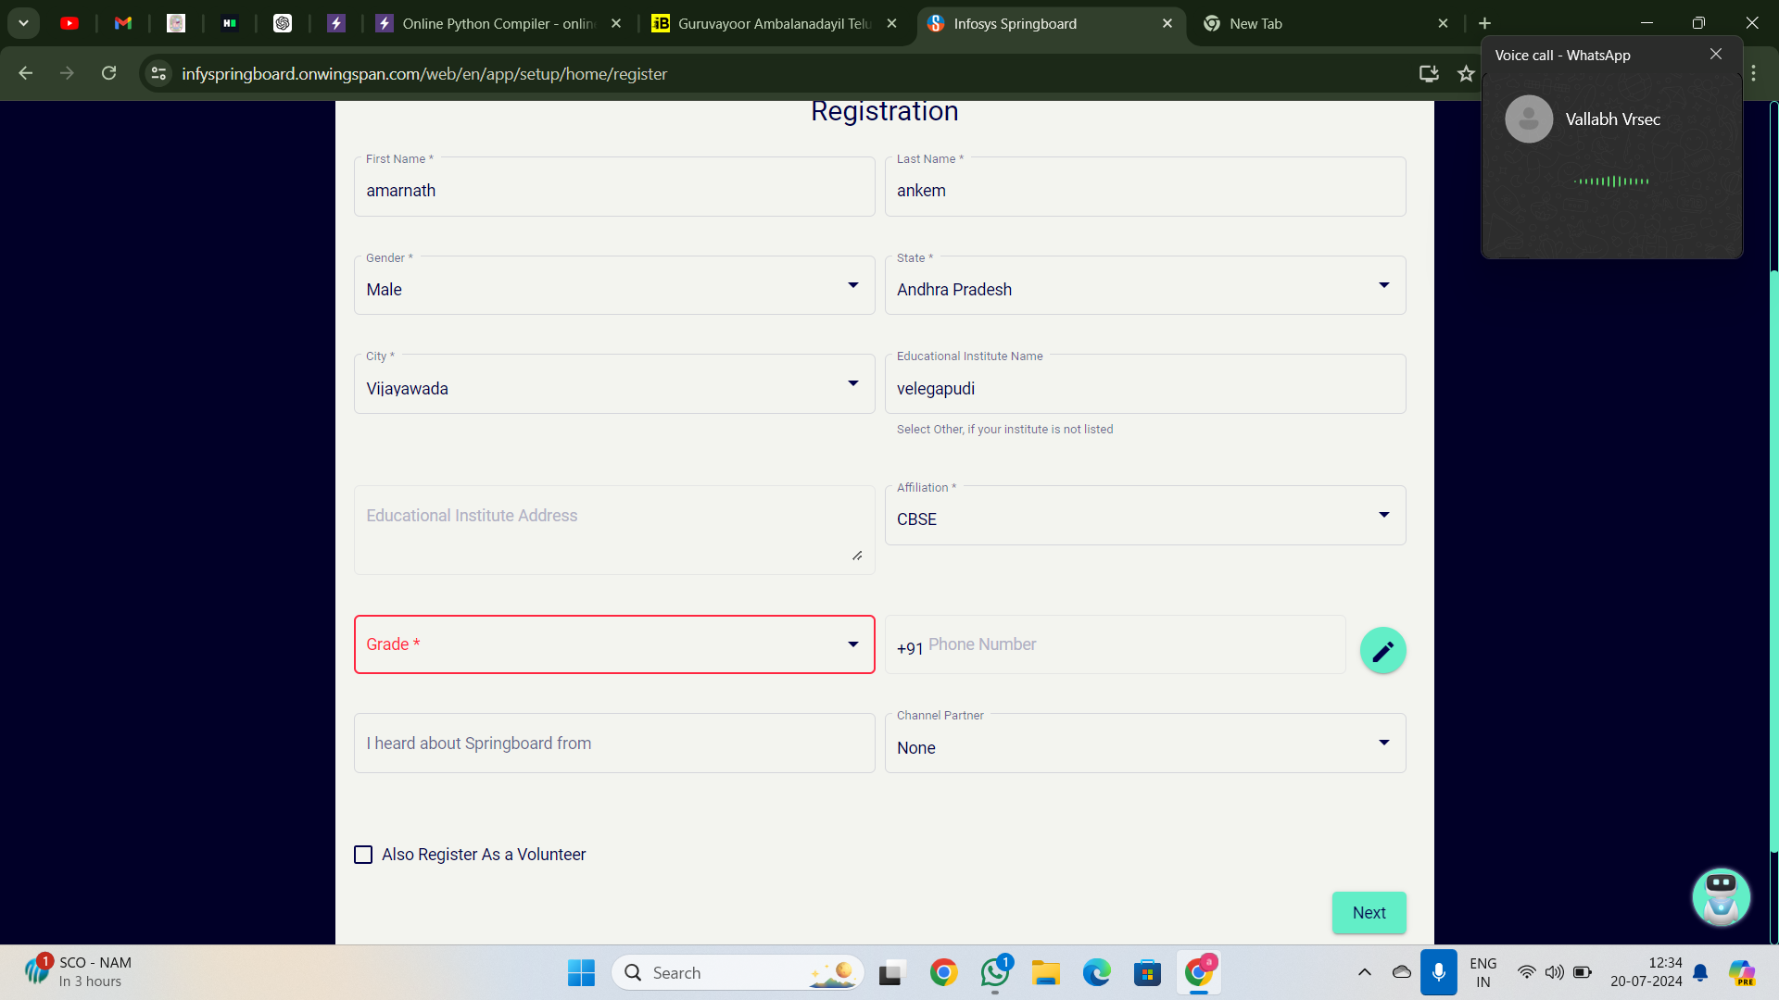Open the chatbot assistant robot icon
Screen dimensions: 1779x1000
[x=1721, y=896]
